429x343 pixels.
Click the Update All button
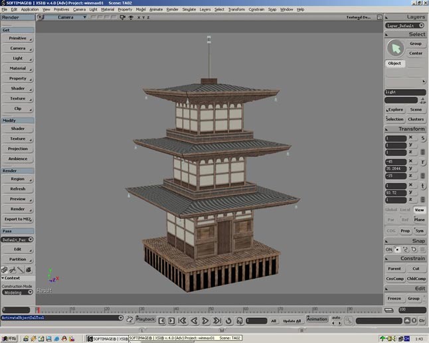(292, 321)
